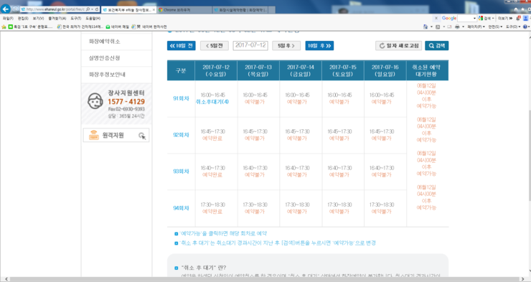
Task: Click the 92회차 row label
Action: (x=181, y=135)
